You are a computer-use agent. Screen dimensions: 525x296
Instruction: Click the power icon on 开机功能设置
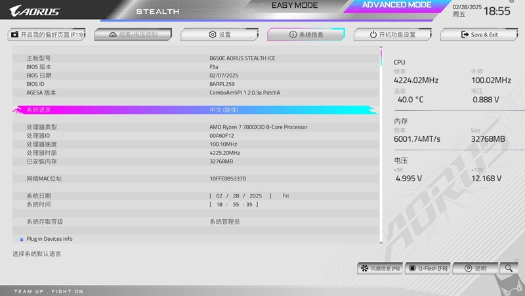pyautogui.click(x=373, y=35)
